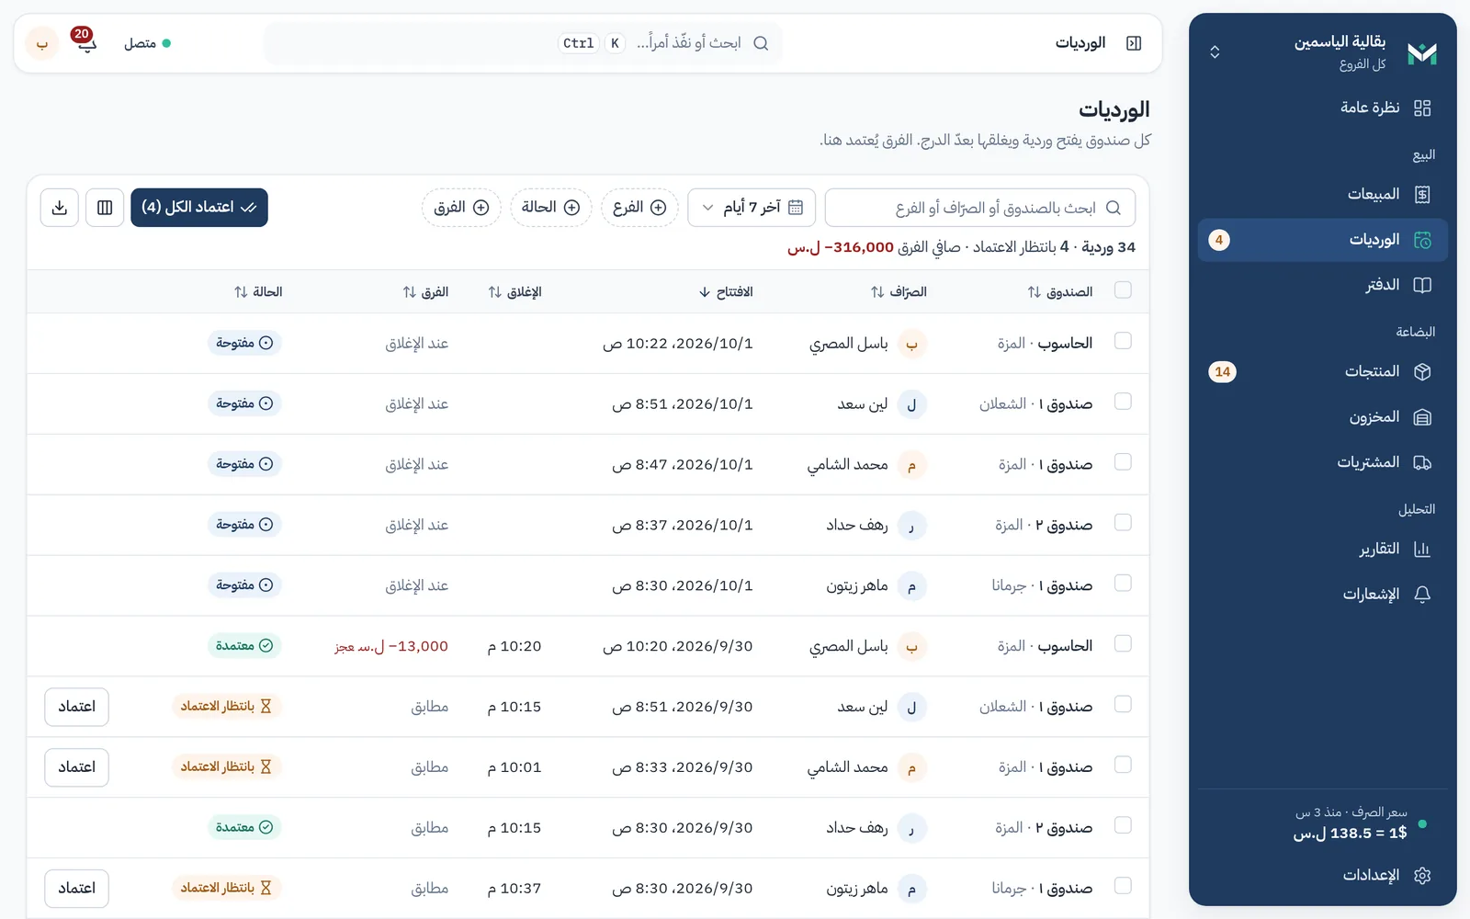Screen dimensions: 1470x919
Task: Open التقارير sidebar item
Action: 1323,550
